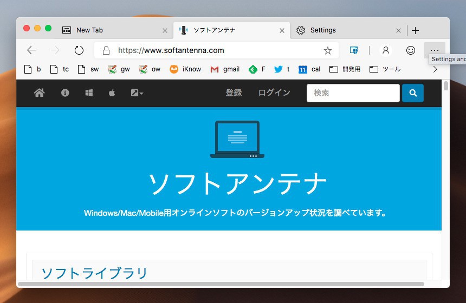Open the Windows category icon
The width and height of the screenshot is (466, 303).
[89, 93]
